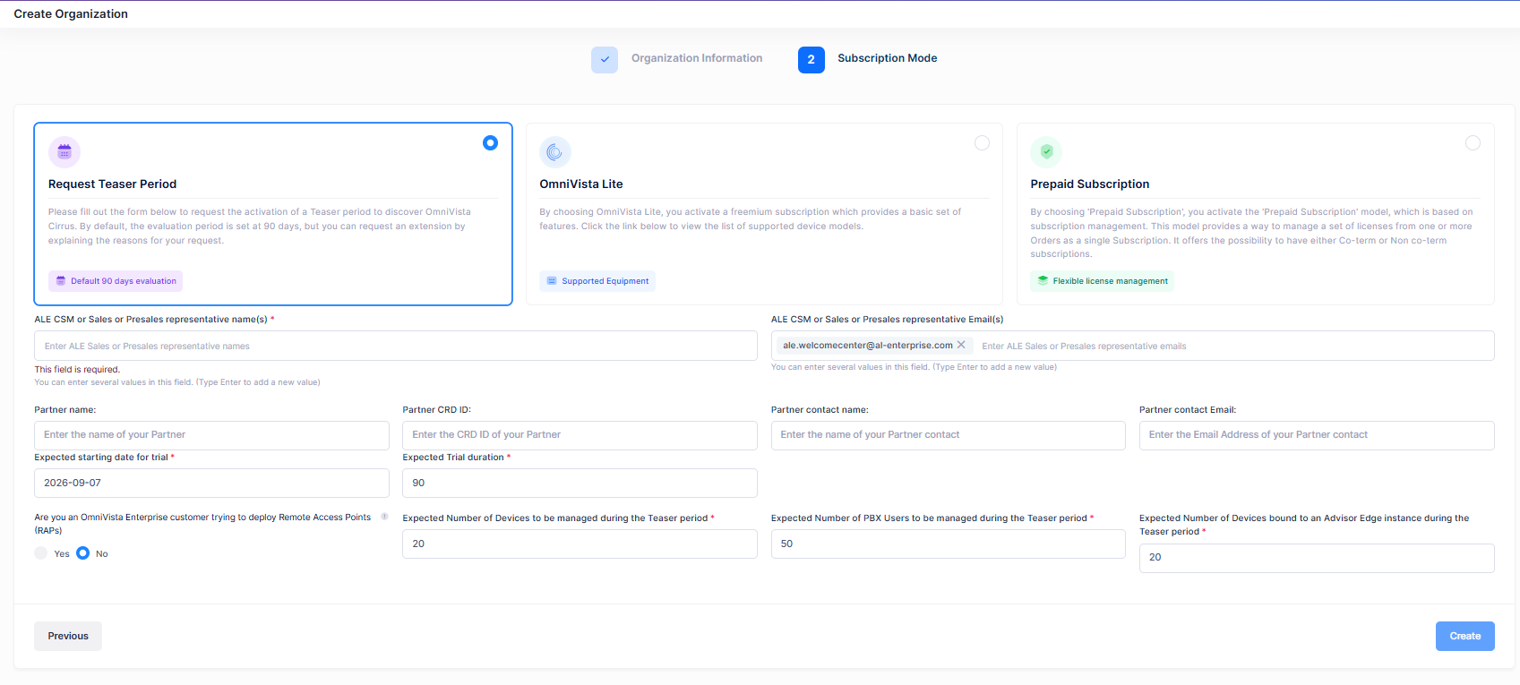Click the Prepaid Subscription card title

click(x=1090, y=184)
